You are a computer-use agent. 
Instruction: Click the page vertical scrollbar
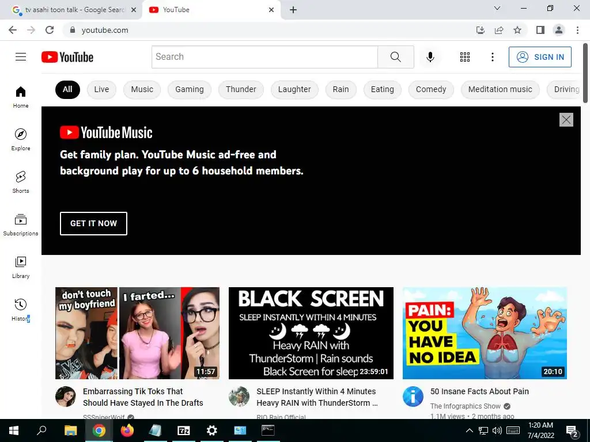pos(585,73)
